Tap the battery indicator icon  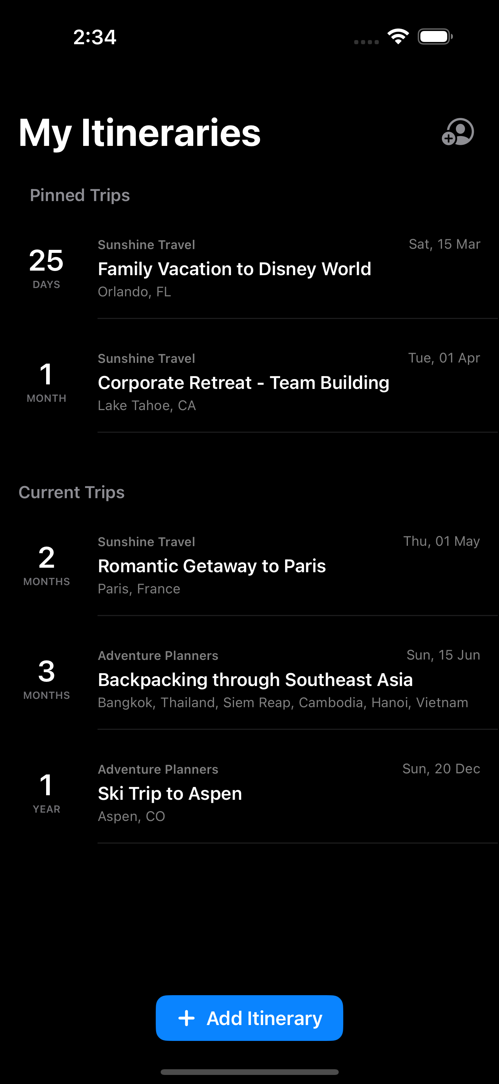(435, 37)
